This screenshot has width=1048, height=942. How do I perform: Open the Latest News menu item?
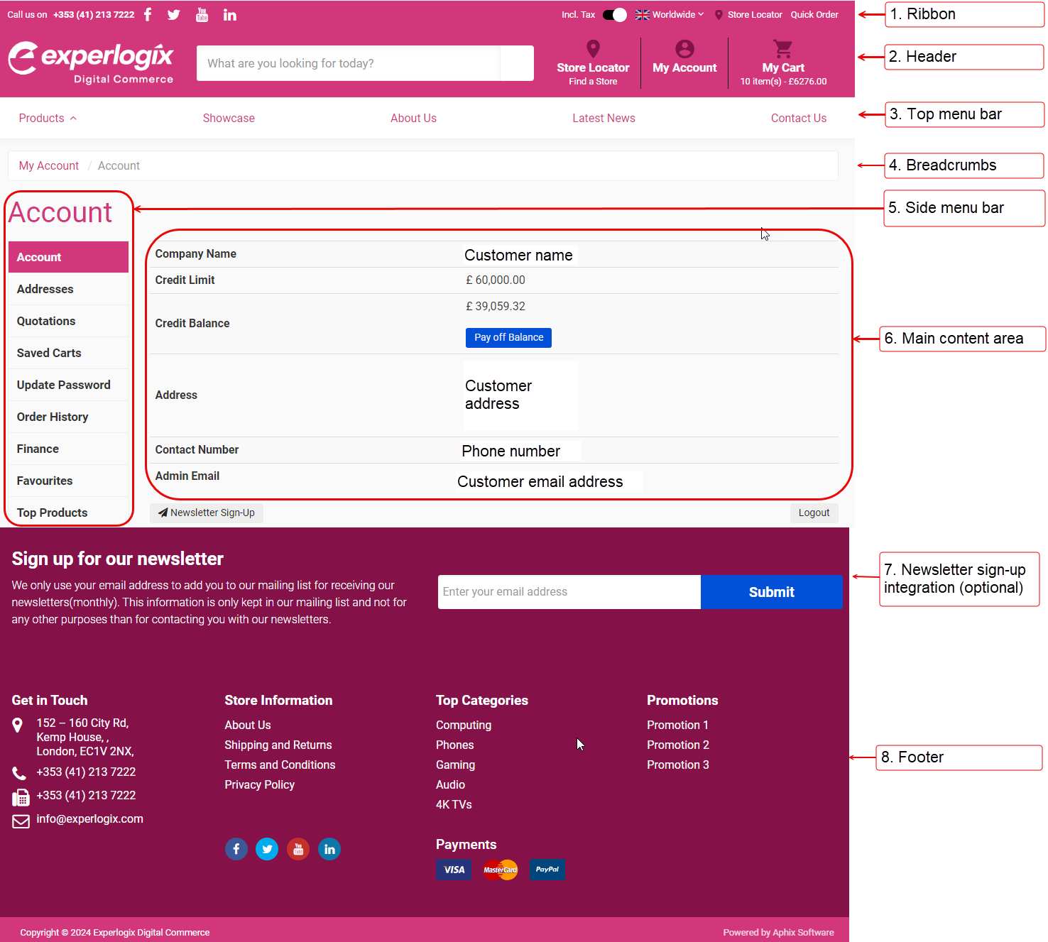(x=604, y=118)
